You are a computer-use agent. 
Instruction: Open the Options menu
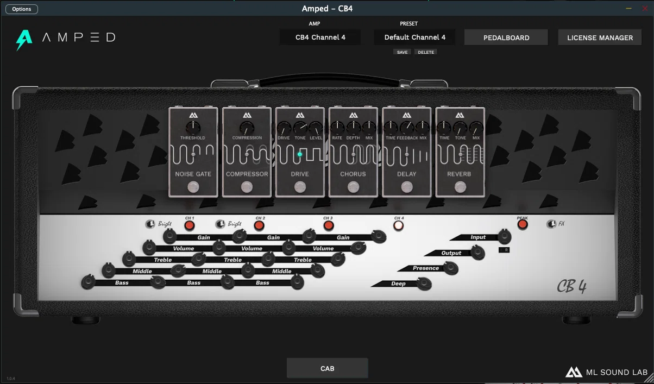tap(22, 9)
